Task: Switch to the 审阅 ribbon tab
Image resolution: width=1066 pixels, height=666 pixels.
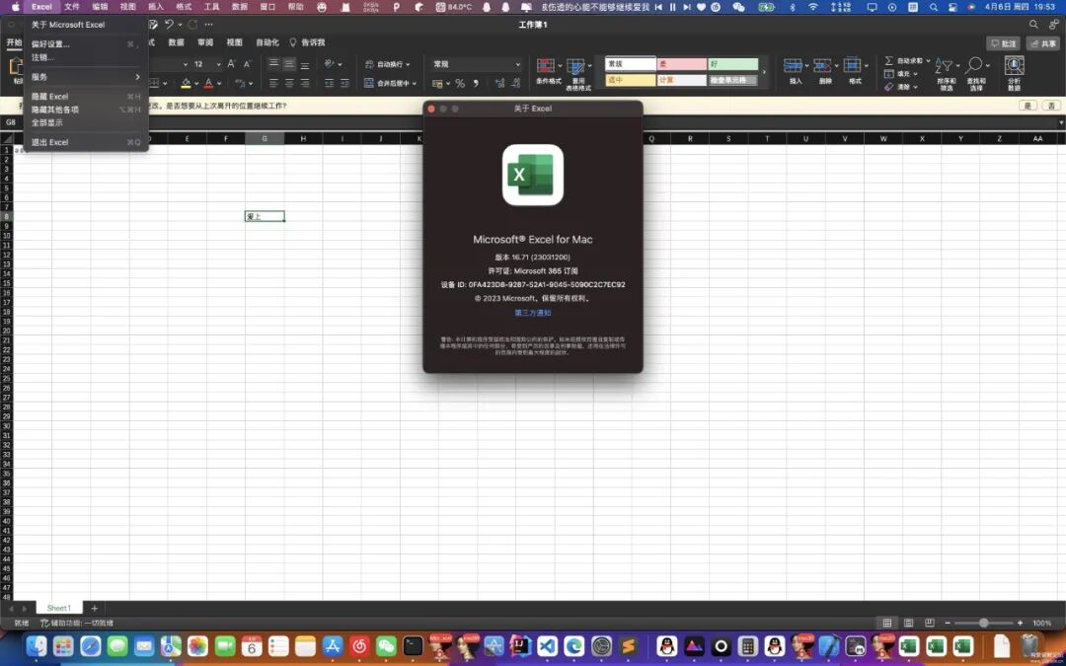Action: tap(205, 42)
